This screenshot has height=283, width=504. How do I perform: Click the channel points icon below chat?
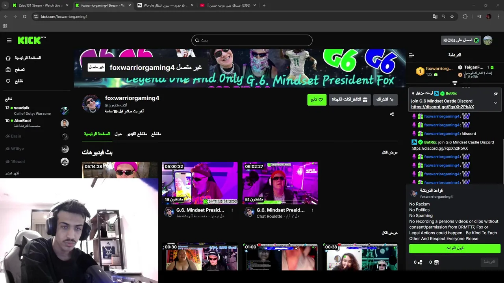click(x=420, y=263)
